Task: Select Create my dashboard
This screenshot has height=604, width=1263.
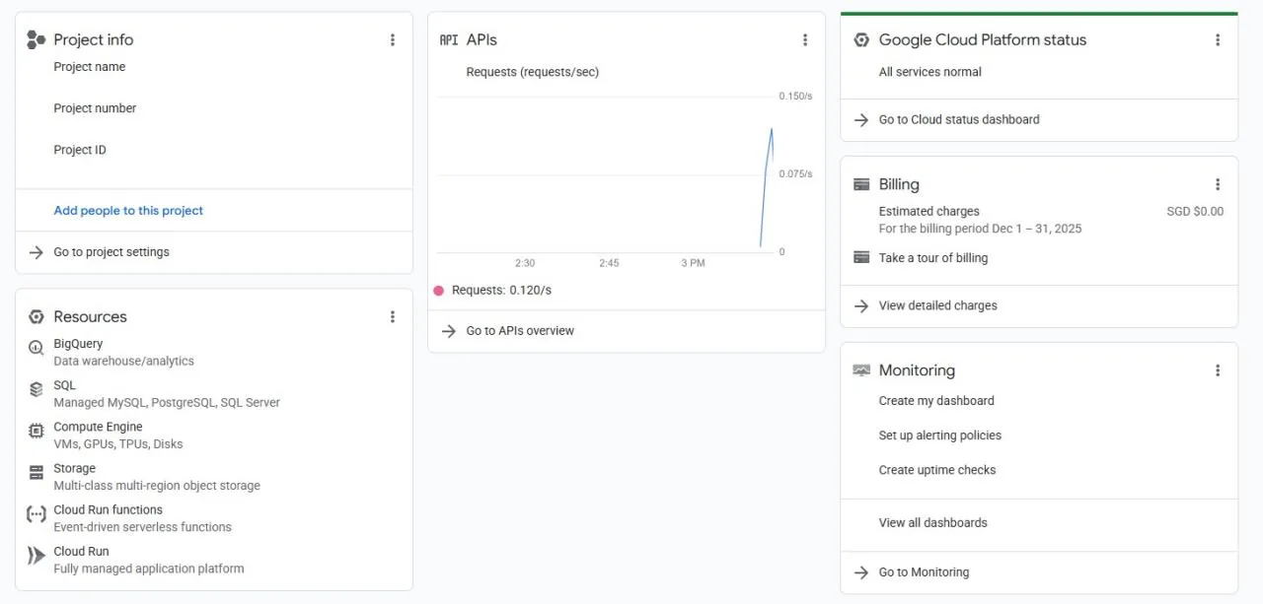Action: coord(936,401)
